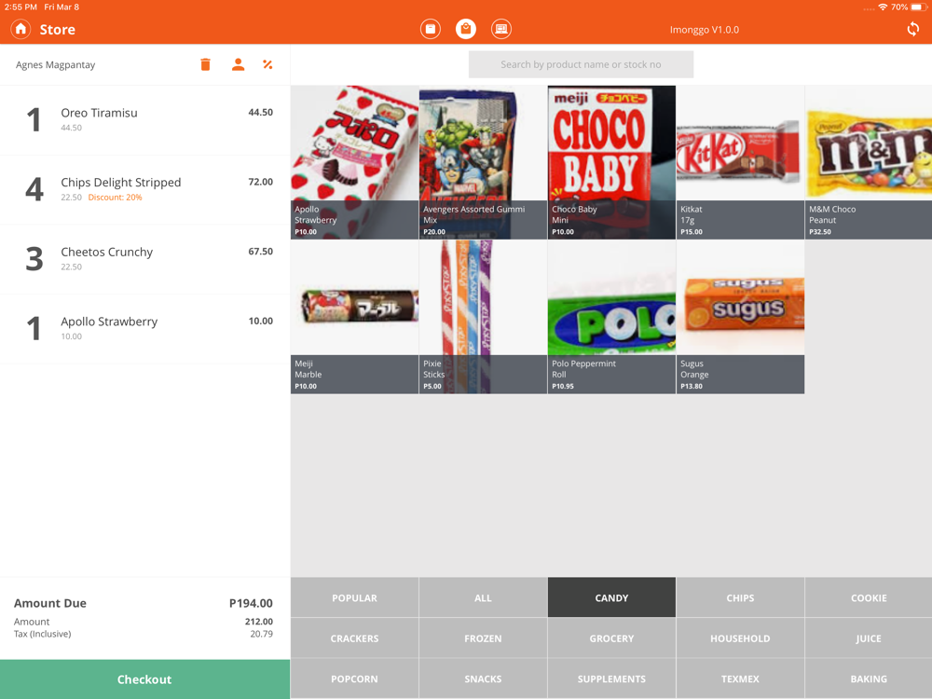Check the battery status indicator
932x699 pixels.
pos(919,7)
